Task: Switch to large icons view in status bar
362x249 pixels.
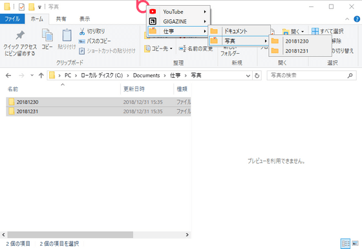Action: tap(356, 243)
